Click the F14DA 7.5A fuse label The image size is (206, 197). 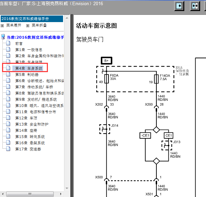click(x=165, y=77)
